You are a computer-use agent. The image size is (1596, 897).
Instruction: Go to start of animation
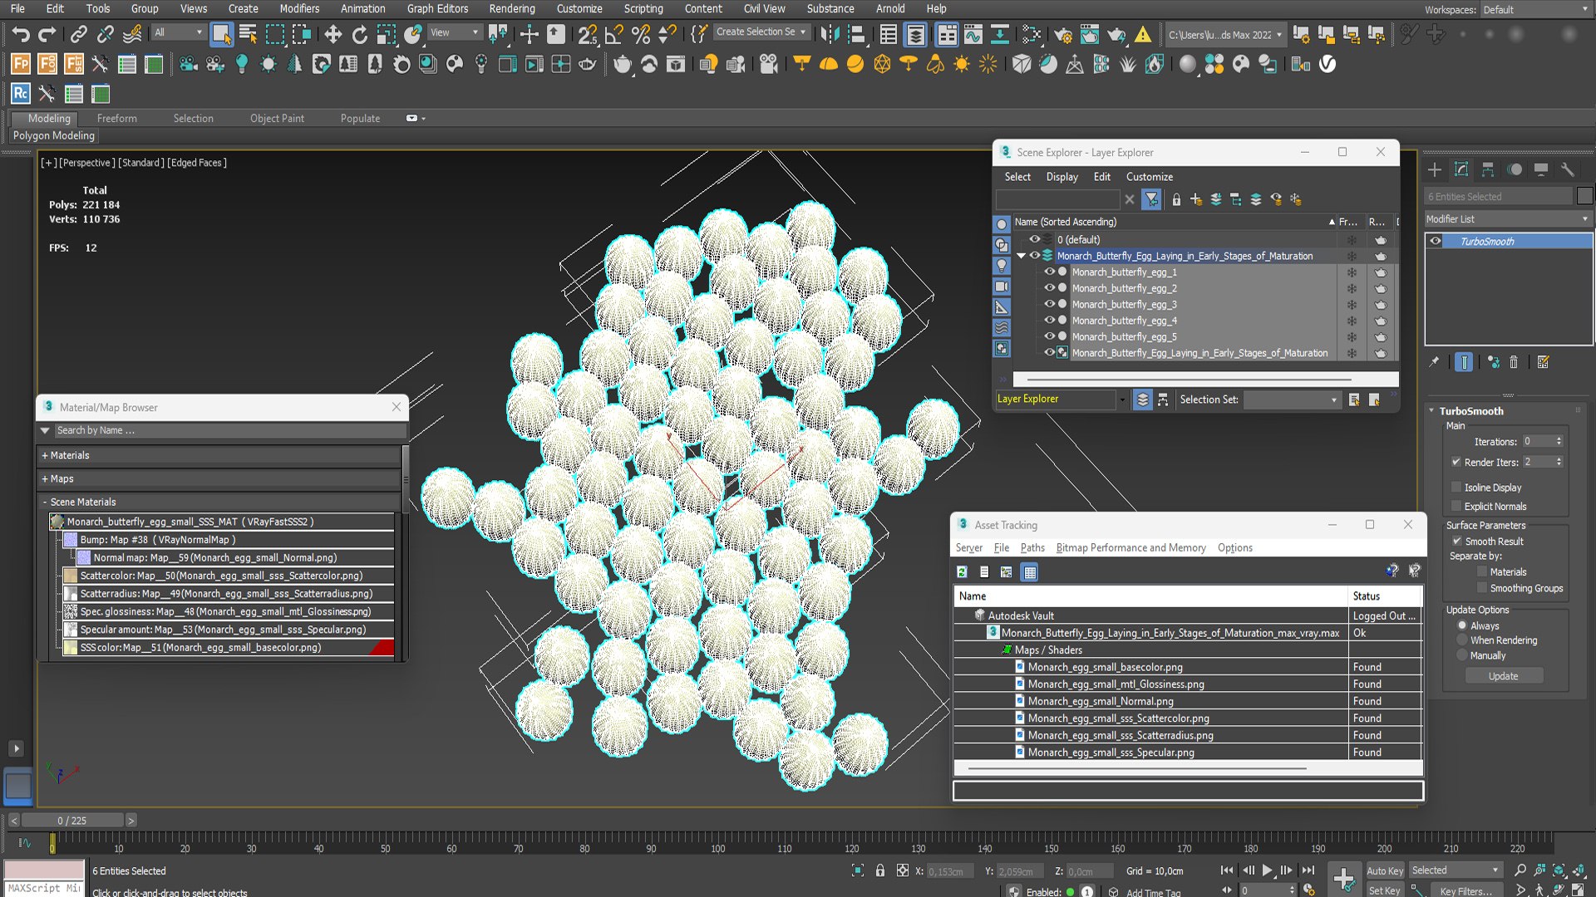click(x=1227, y=870)
